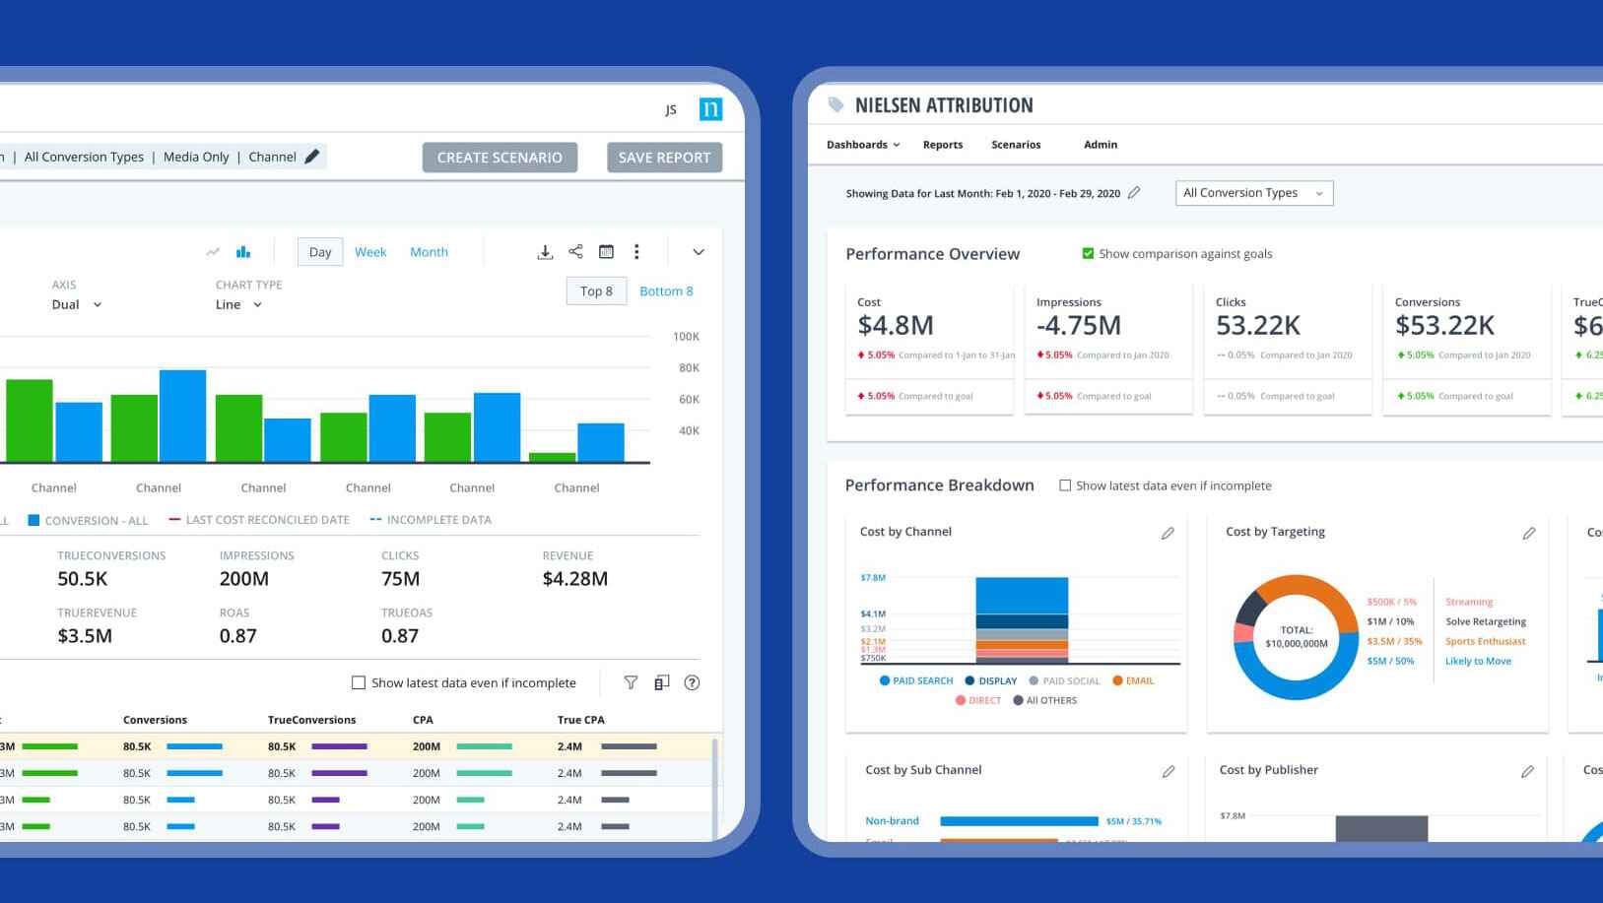This screenshot has height=903, width=1603.
Task: Click the Non-brand sub channel label
Action: pos(892,821)
